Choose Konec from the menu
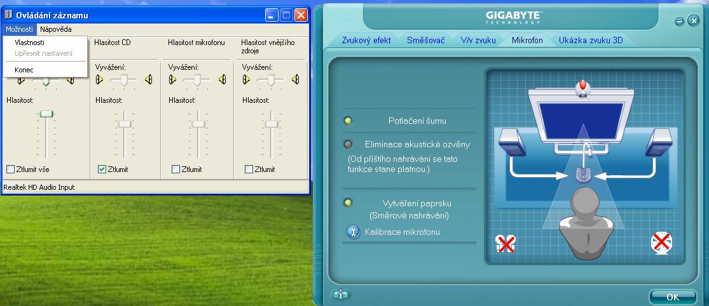The width and height of the screenshot is (709, 306). tap(45, 70)
